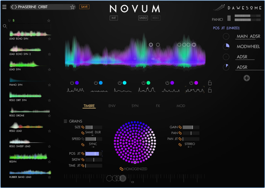Image resolution: width=265 pixels, height=188 pixels.
Task: Click the UNDO button
Action: pos(143,18)
